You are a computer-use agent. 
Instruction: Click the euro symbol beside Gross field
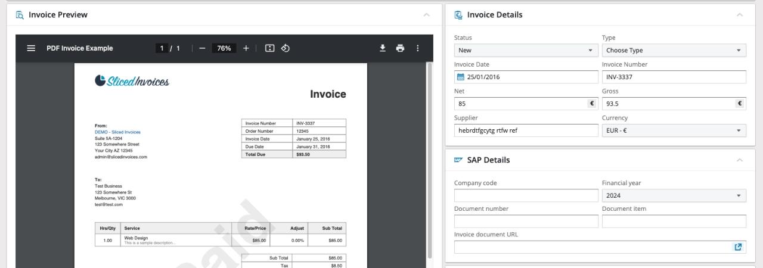pyautogui.click(x=740, y=104)
